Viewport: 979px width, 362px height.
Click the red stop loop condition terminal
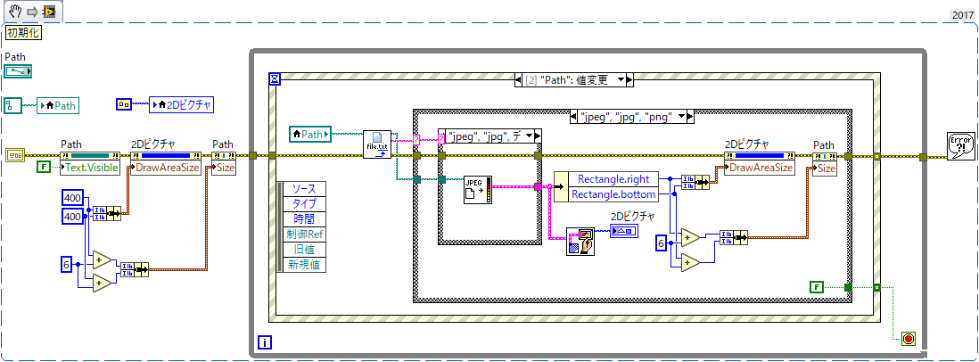point(909,339)
